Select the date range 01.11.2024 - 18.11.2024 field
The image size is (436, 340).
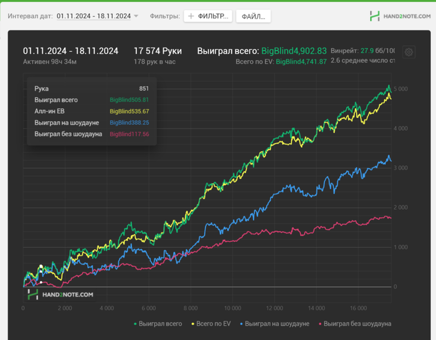point(93,16)
